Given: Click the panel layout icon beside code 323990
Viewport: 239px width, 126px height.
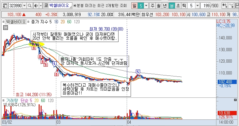Looking at the screenshot, I should pyautogui.click(x=5, y=6).
